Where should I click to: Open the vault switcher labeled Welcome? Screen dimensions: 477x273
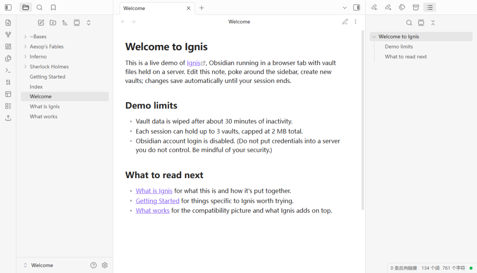(x=38, y=266)
